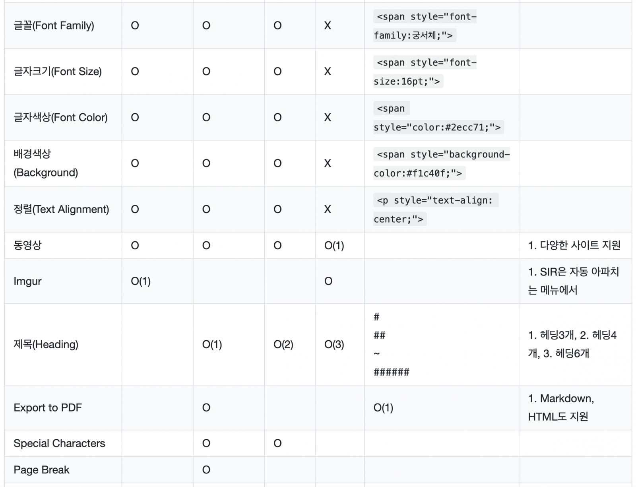This screenshot has width=636, height=487.
Task: Click the Special Characters row label
Action: click(x=59, y=443)
